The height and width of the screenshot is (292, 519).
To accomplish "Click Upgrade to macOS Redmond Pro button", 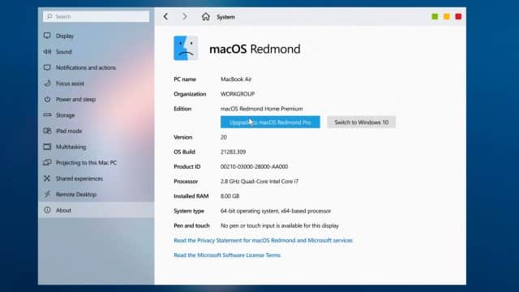I will (270, 122).
